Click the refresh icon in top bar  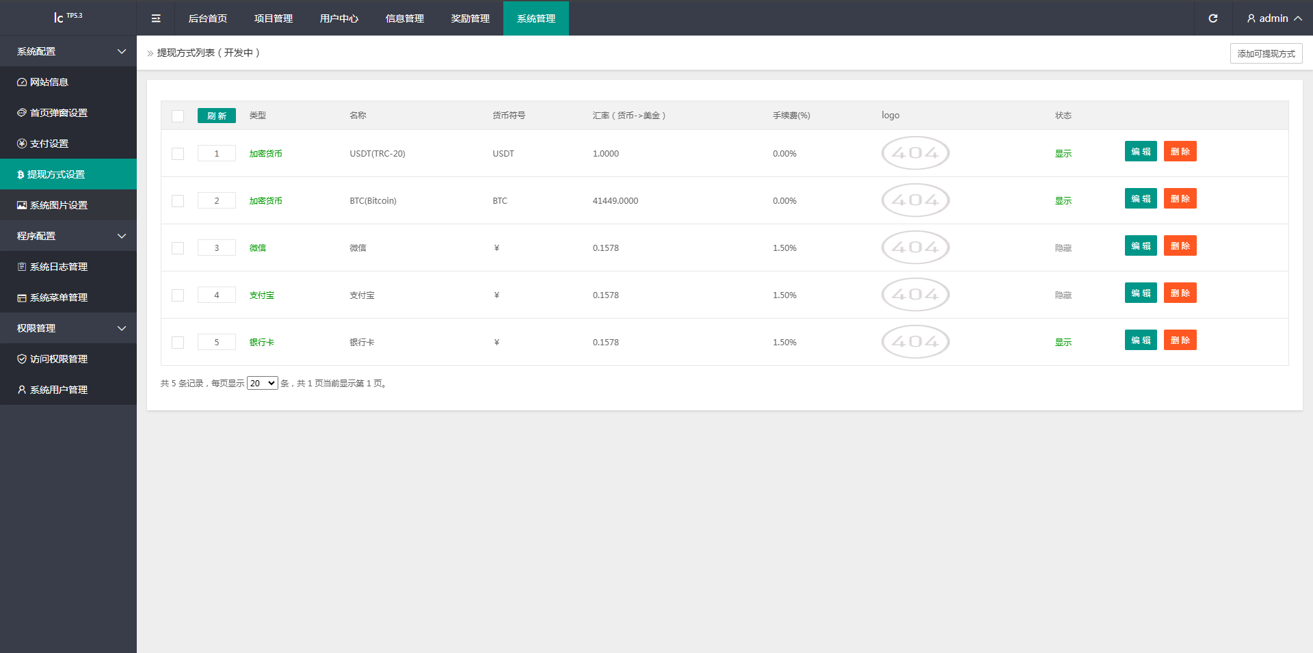[x=1212, y=18]
